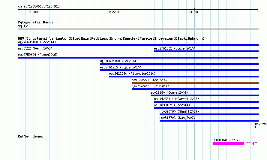Click the esv2422080 (Altshuler2010) variant bar

184,77
